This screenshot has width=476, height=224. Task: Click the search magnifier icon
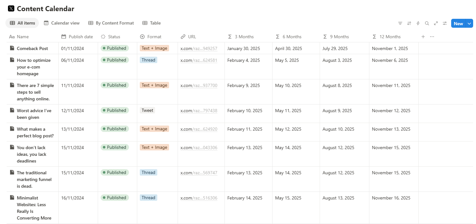pyautogui.click(x=427, y=23)
